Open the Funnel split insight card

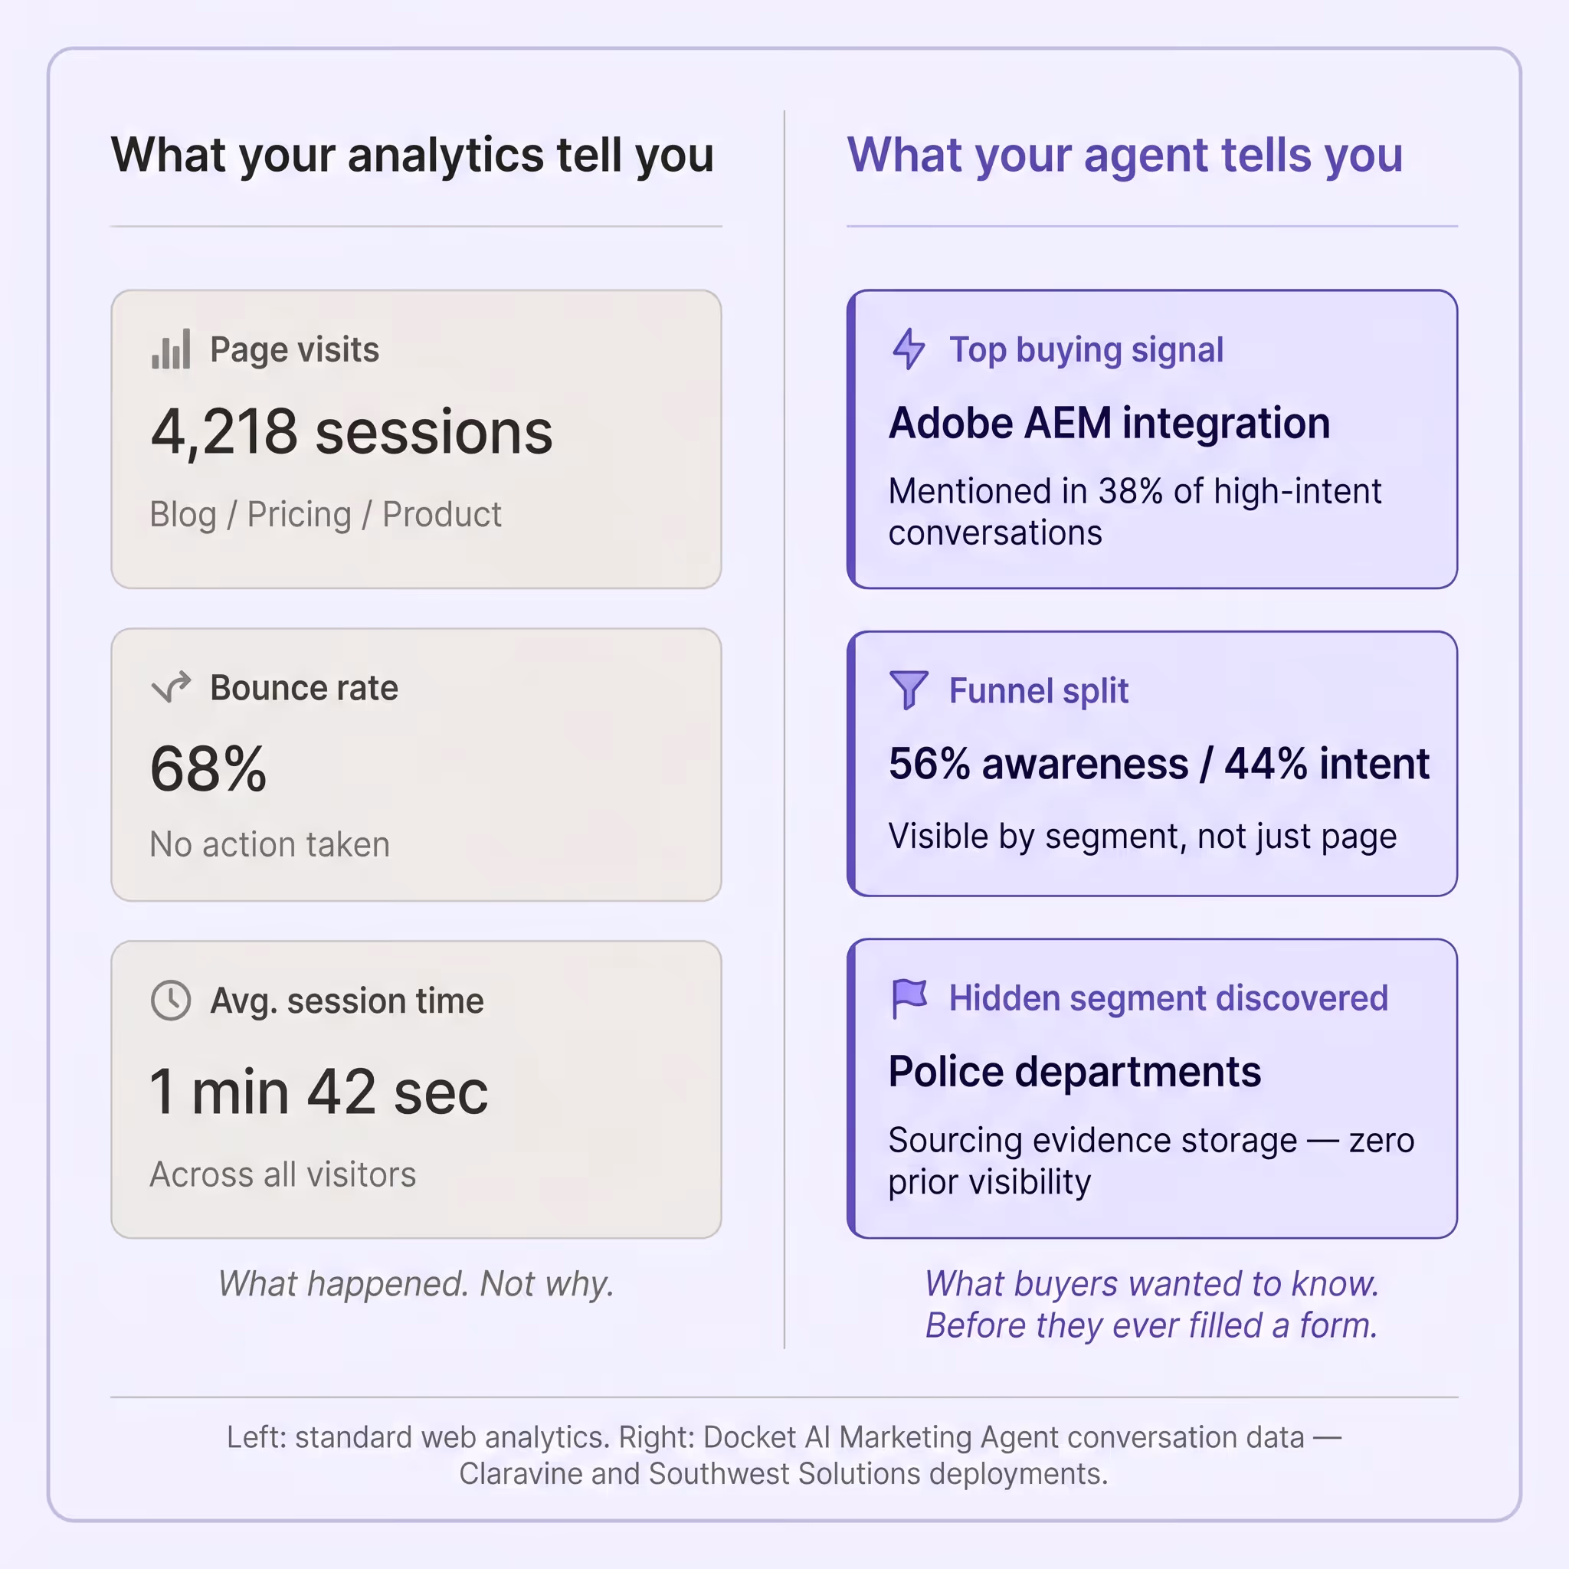1151,763
